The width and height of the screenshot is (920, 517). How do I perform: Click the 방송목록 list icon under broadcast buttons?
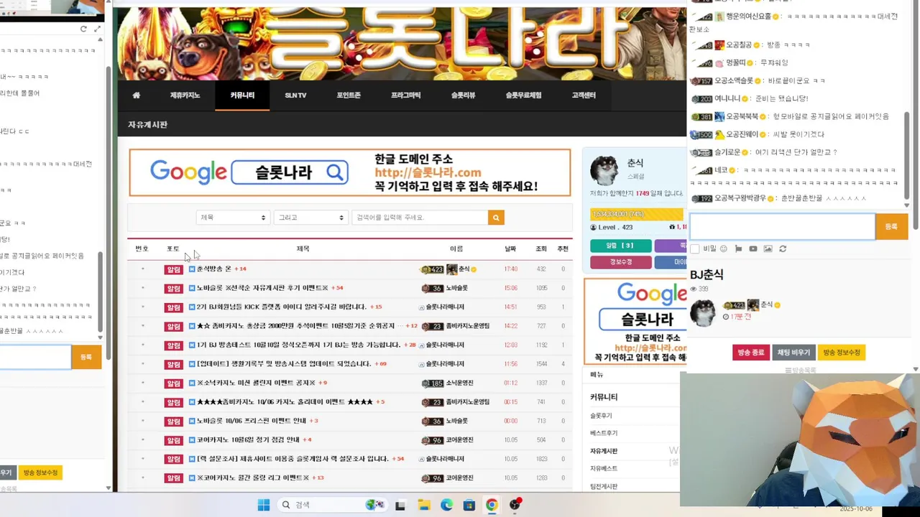click(801, 370)
